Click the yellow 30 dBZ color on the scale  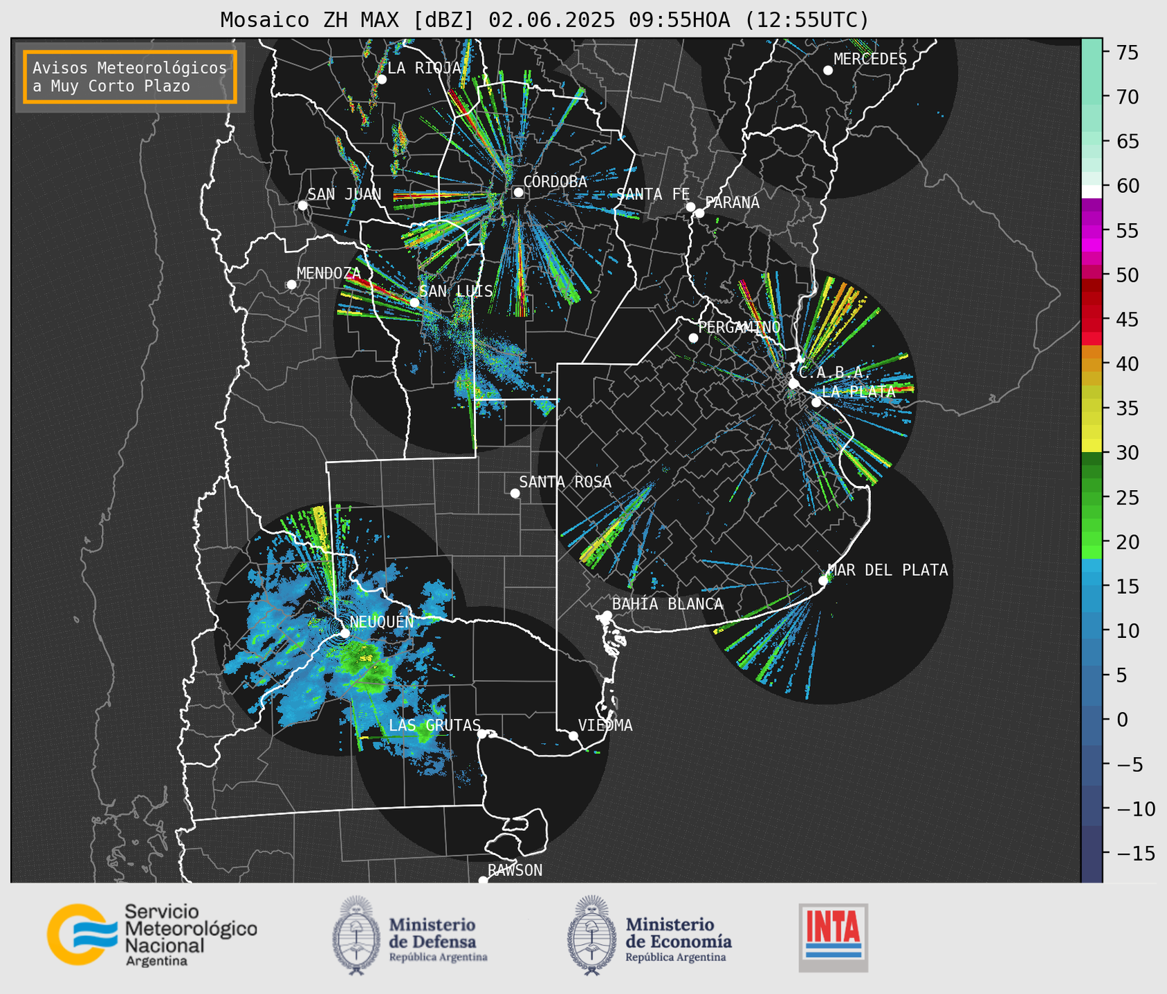1092,446
